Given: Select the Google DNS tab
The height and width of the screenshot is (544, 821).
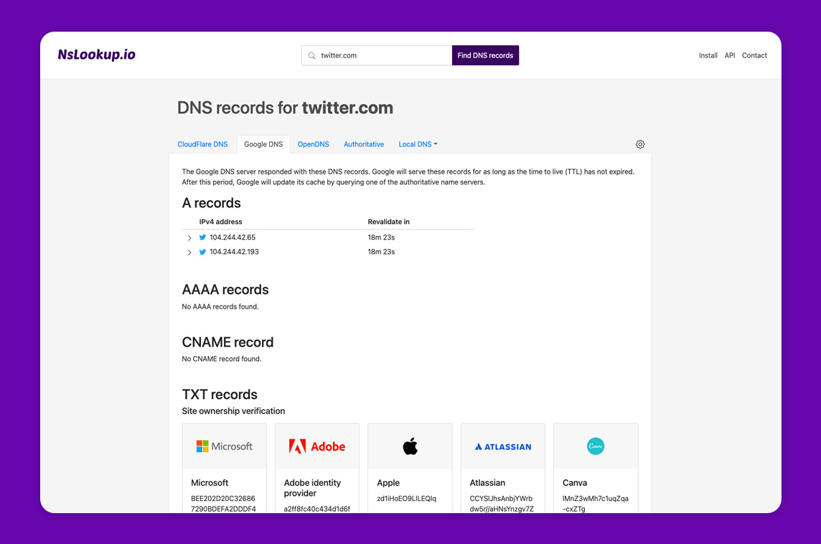Looking at the screenshot, I should click(263, 144).
